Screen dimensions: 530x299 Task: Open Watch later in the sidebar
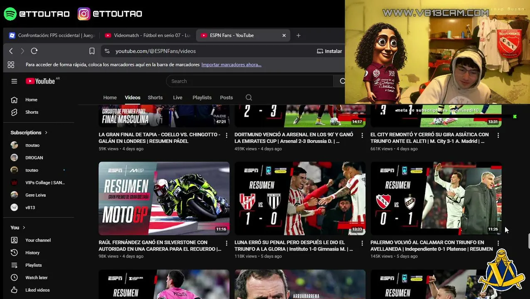36,277
